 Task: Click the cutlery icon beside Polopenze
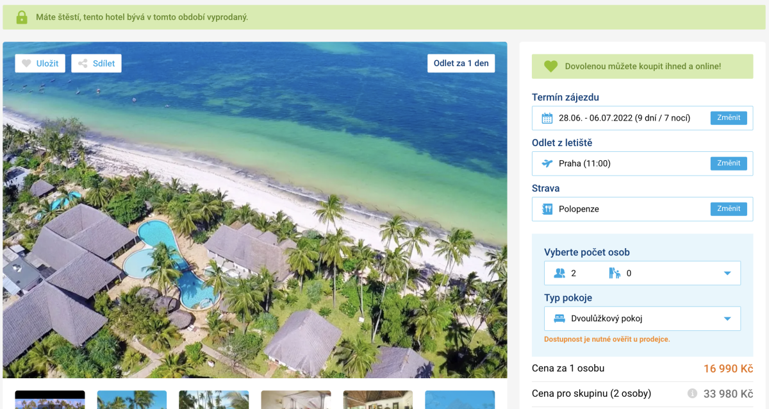coord(547,209)
